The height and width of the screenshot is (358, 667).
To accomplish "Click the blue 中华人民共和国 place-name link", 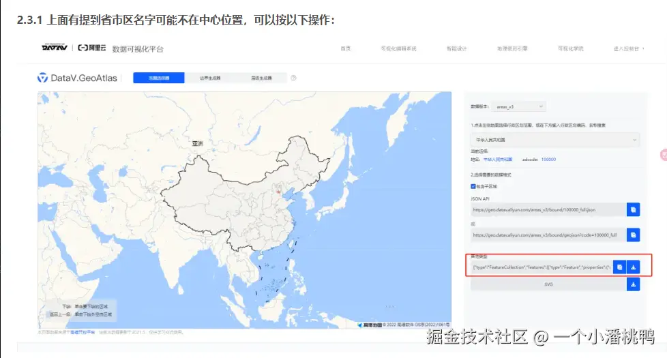I will [498, 160].
